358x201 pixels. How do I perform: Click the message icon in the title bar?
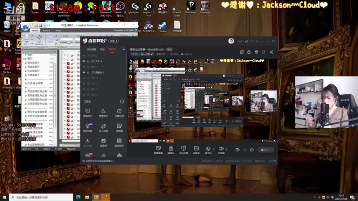click(x=240, y=41)
